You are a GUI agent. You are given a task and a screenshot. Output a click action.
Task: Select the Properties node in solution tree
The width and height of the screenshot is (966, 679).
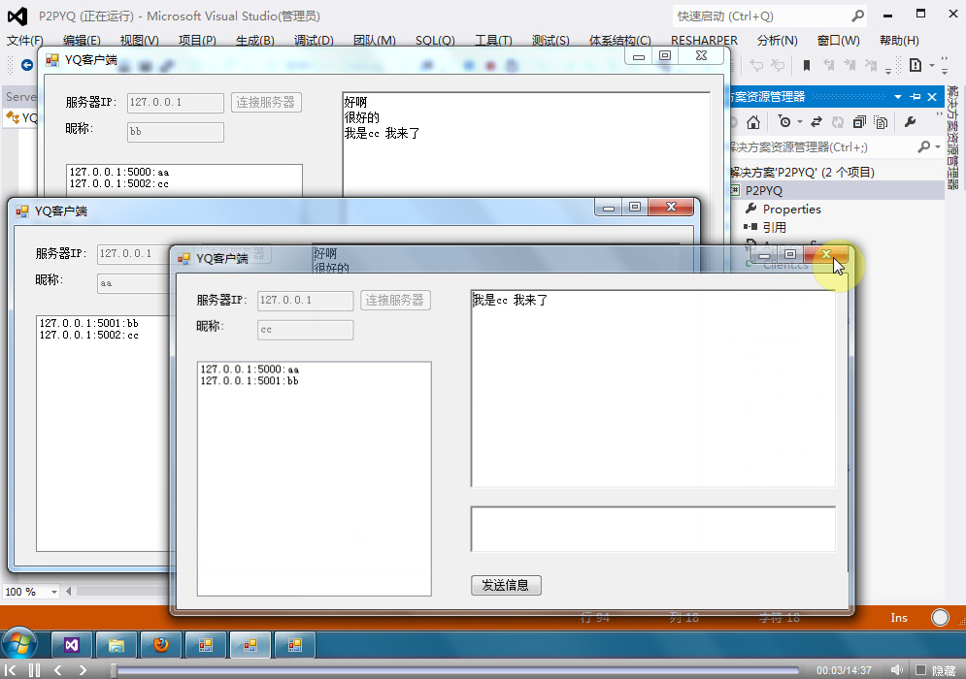pos(791,209)
